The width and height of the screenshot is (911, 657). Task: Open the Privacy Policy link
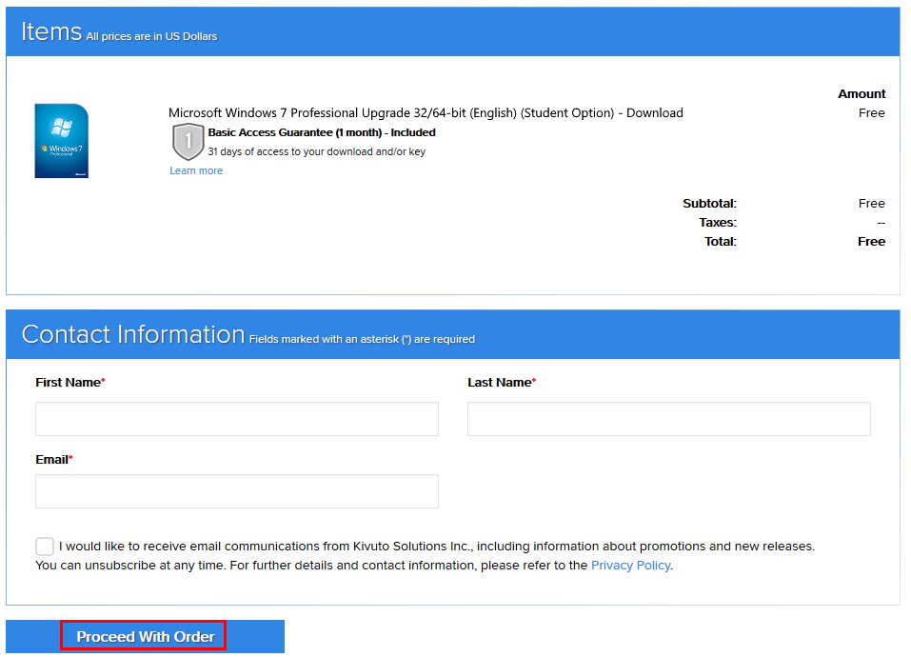coord(630,566)
